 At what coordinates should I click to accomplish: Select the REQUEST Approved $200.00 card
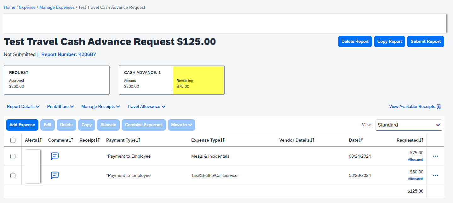(57, 80)
